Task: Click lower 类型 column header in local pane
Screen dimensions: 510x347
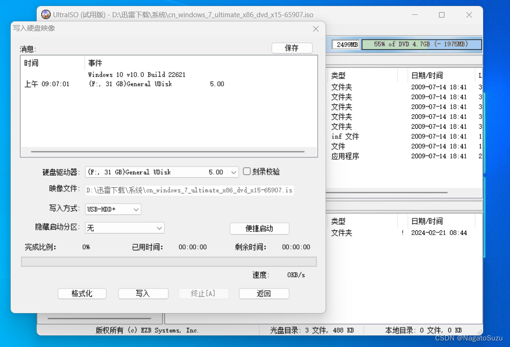Action: [x=363, y=221]
